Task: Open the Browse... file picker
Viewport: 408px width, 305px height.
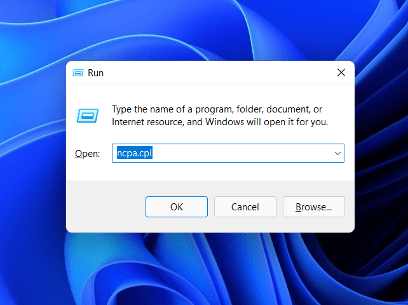Action: click(313, 207)
